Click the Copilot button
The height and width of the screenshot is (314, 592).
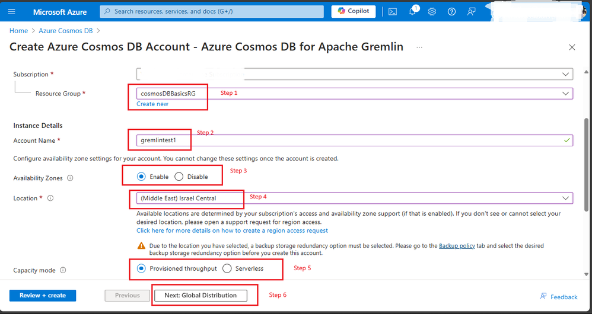pos(354,11)
